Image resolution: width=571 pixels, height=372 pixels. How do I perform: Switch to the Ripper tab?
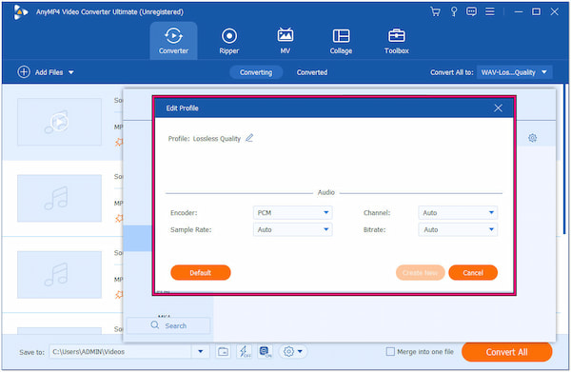pyautogui.click(x=229, y=41)
